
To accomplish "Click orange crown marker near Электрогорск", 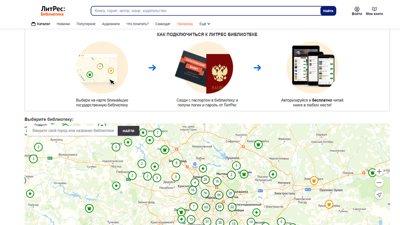I will coord(314,181).
